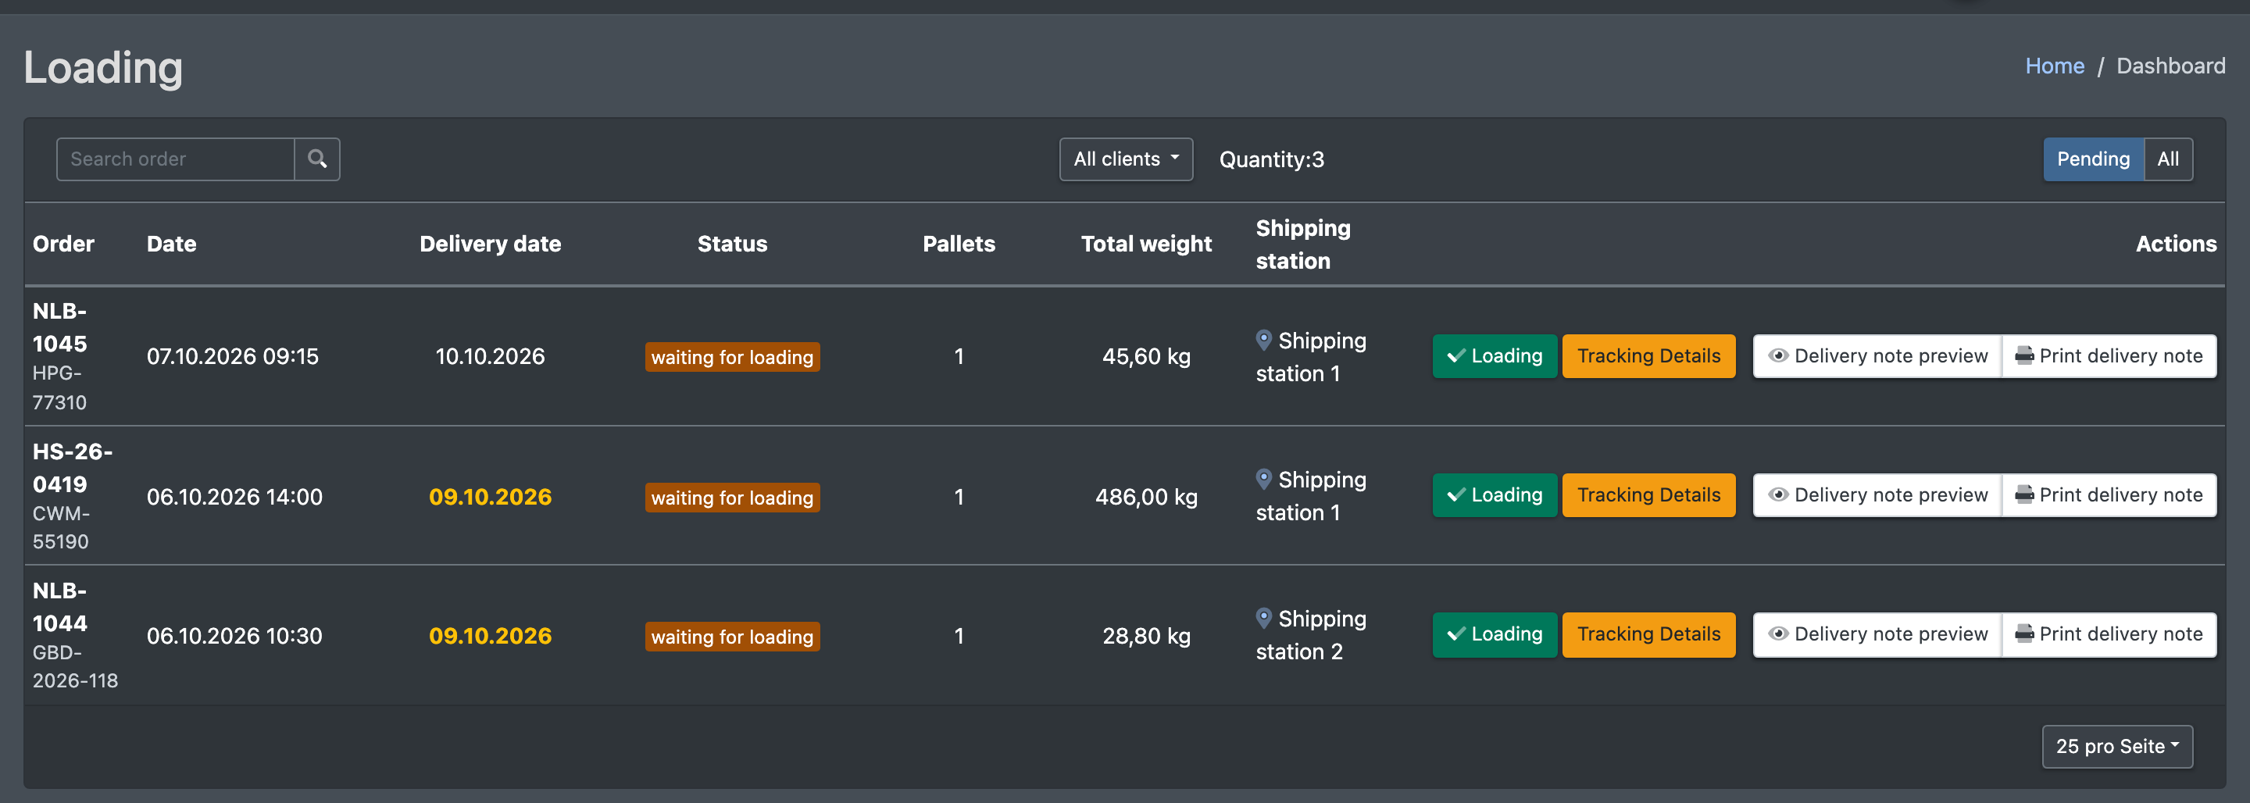Show Pending orders filter
2250x803 pixels.
pos(2093,159)
